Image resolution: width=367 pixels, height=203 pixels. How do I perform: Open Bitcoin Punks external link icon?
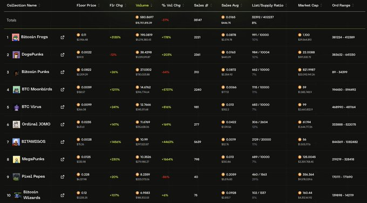[63, 72]
